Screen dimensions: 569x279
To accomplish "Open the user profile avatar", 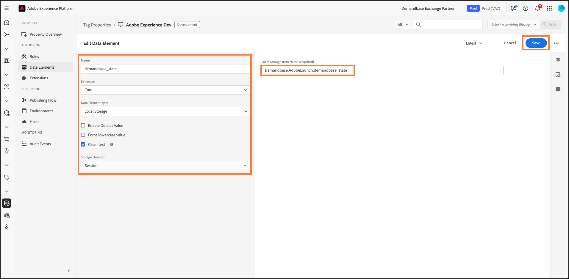I will (561, 8).
